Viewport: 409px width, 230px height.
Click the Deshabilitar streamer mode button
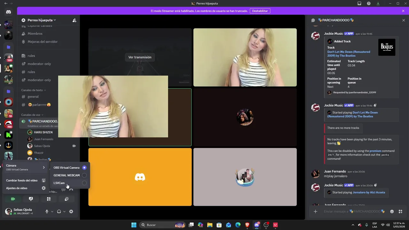pyautogui.click(x=260, y=11)
